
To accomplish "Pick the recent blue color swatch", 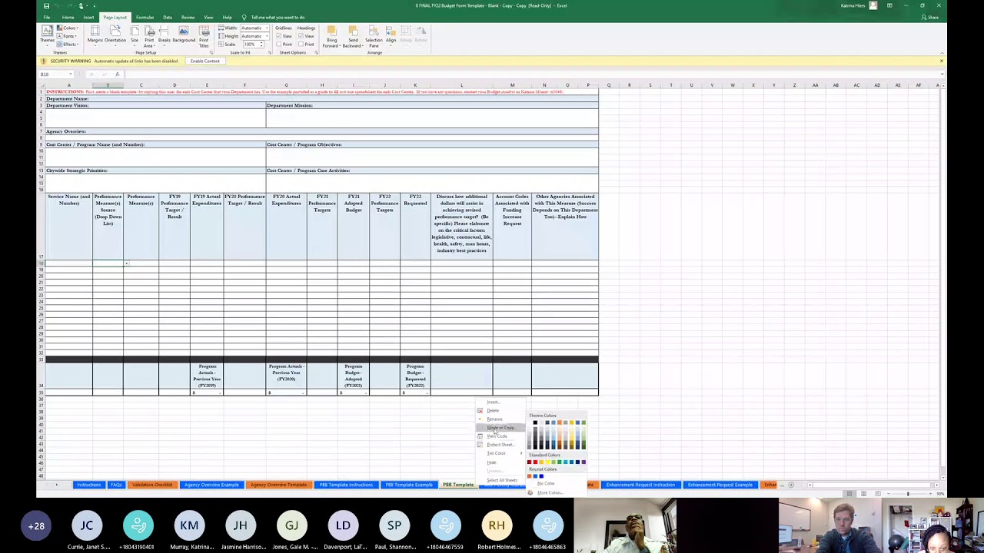I will [535, 476].
